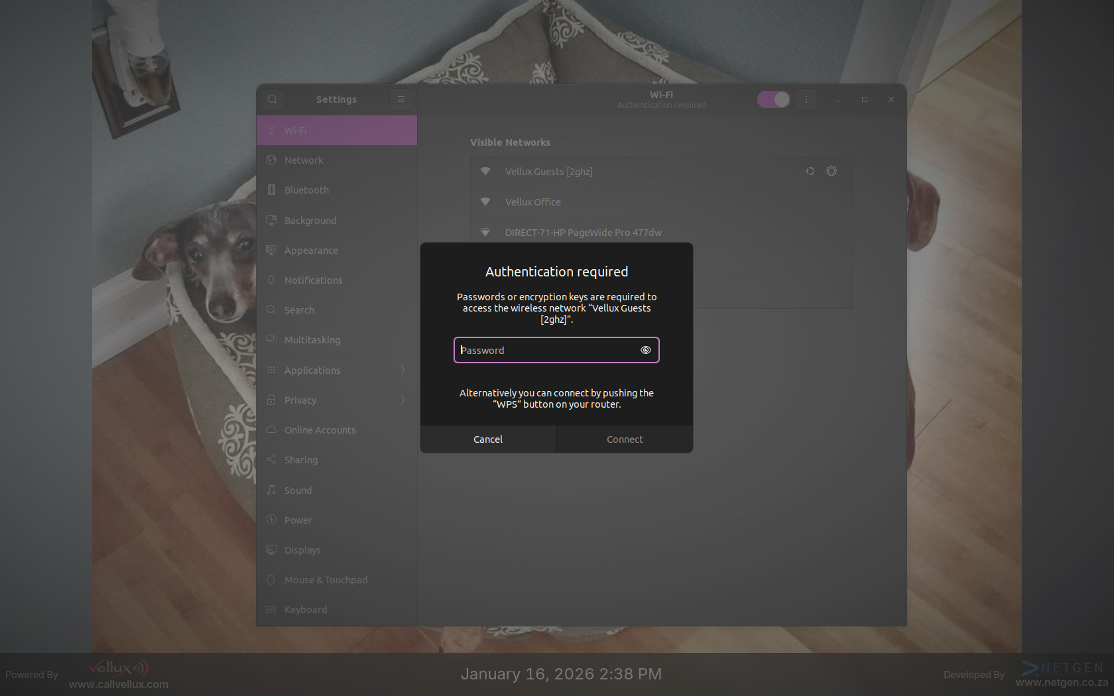Click the Bluetooth icon in sidebar
This screenshot has width=1114, height=696.
(271, 190)
